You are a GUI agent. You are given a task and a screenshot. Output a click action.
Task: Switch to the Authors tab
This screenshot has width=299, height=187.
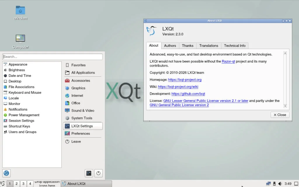click(170, 46)
